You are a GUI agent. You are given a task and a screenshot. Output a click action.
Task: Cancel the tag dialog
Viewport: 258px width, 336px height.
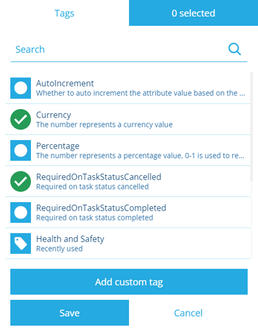(188, 313)
